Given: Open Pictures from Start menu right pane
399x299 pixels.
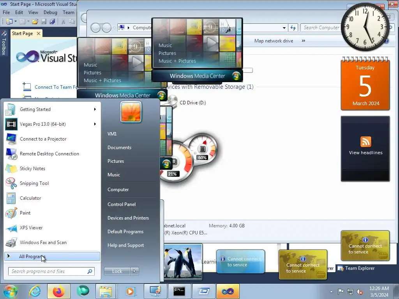Looking at the screenshot, I should coord(115,161).
